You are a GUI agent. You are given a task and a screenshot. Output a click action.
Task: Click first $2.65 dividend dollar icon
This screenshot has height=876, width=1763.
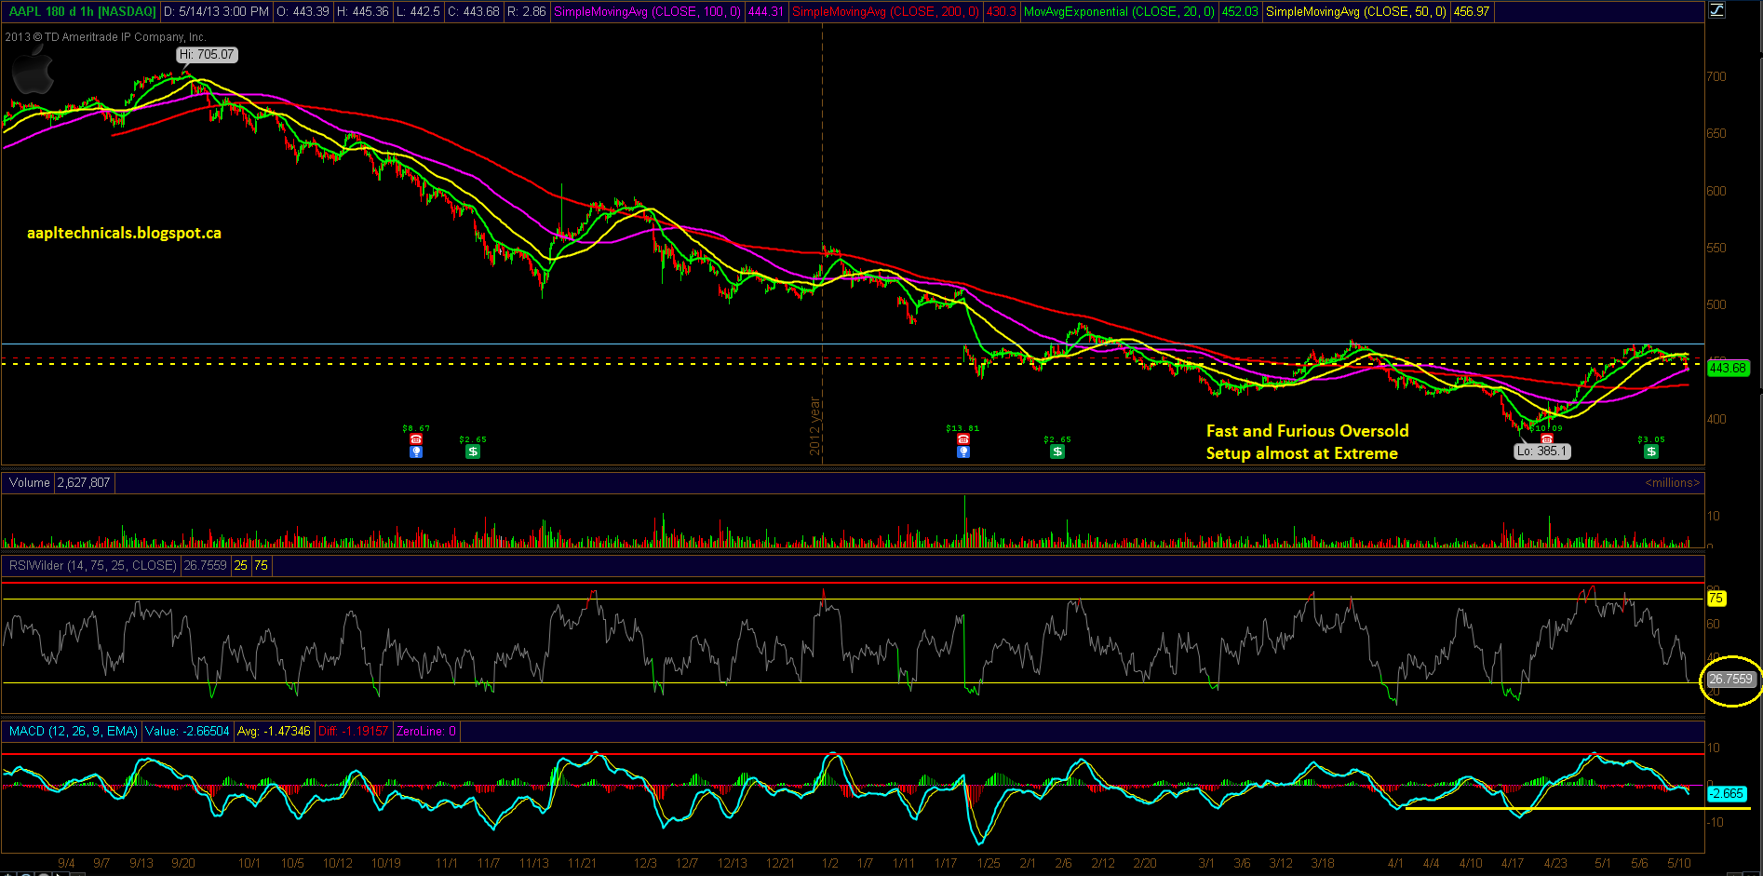tap(473, 451)
